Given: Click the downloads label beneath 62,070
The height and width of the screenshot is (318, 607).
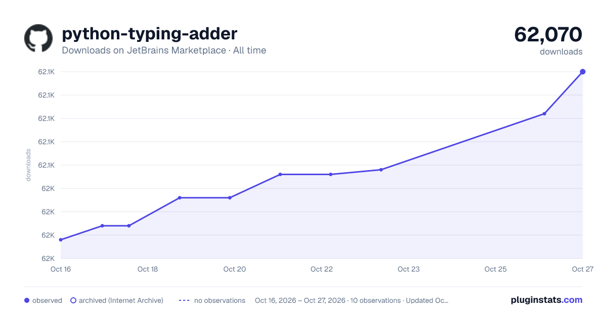Looking at the screenshot, I should coord(561,51).
